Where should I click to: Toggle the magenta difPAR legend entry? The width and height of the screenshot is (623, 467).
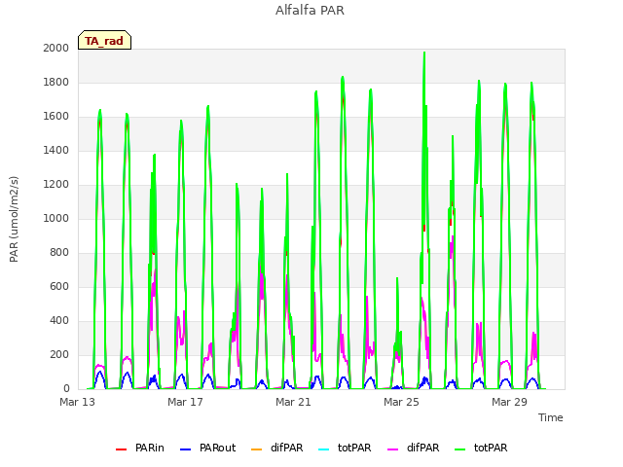(x=413, y=448)
